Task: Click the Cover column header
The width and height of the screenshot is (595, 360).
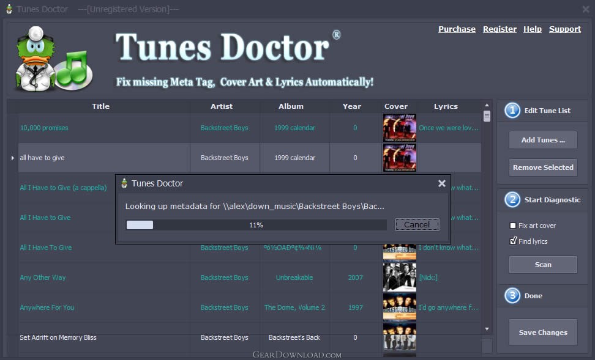Action: pos(396,106)
